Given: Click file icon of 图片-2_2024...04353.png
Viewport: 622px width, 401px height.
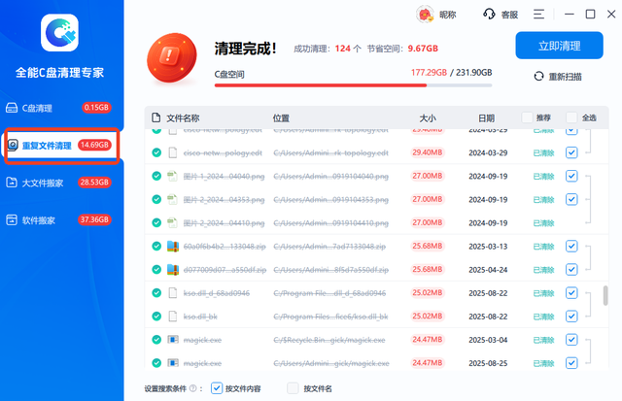Looking at the screenshot, I should pos(172,199).
